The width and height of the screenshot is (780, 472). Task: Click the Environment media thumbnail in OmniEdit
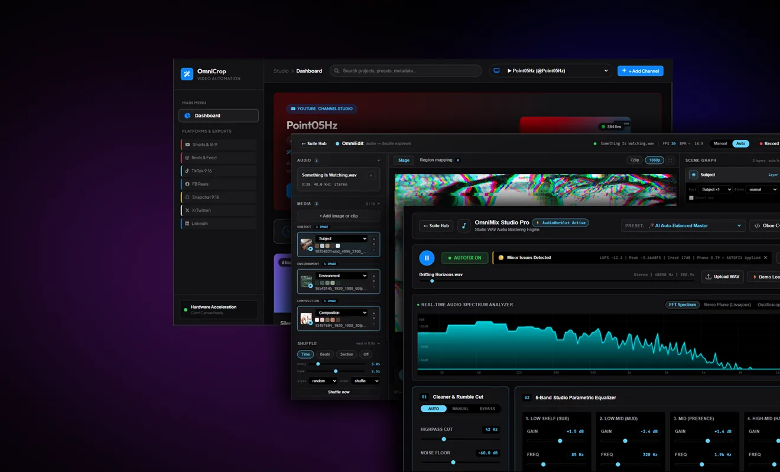click(306, 281)
